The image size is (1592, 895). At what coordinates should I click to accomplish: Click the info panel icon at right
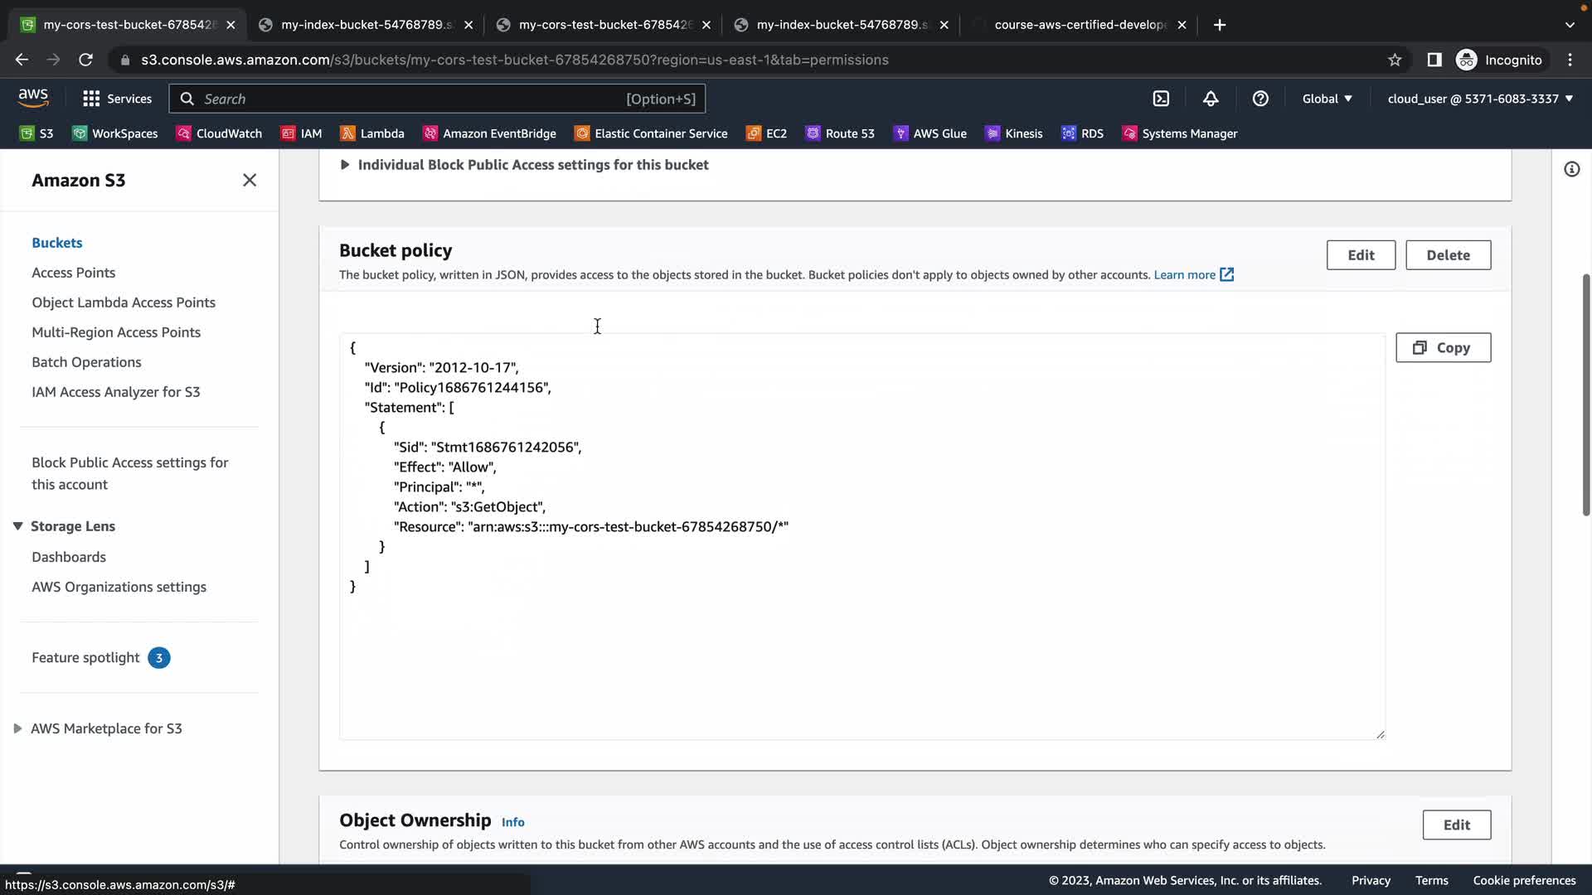1571,169
